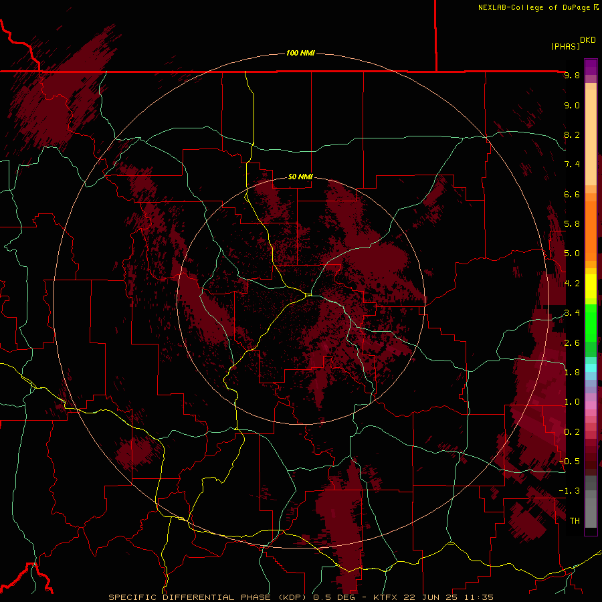Click the 0.2 legend value

(572, 432)
